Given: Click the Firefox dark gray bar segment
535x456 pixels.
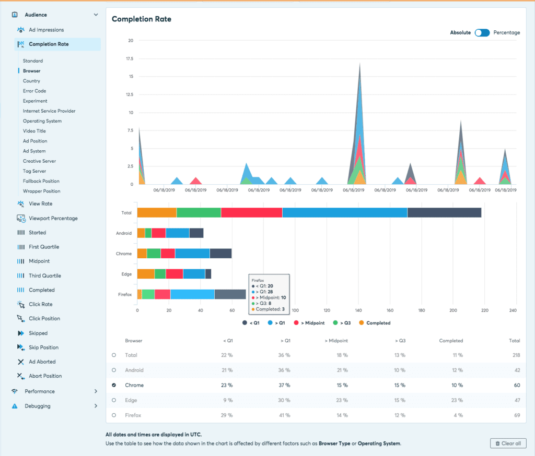Looking at the screenshot, I should click(230, 294).
